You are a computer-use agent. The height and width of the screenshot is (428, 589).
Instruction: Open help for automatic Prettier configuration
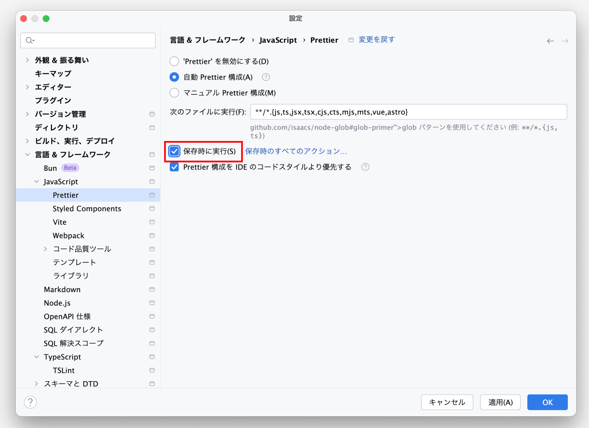click(x=266, y=77)
